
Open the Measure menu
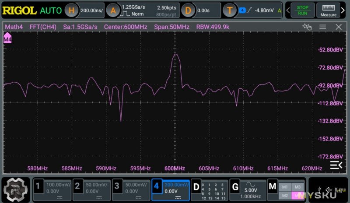[x=328, y=10]
